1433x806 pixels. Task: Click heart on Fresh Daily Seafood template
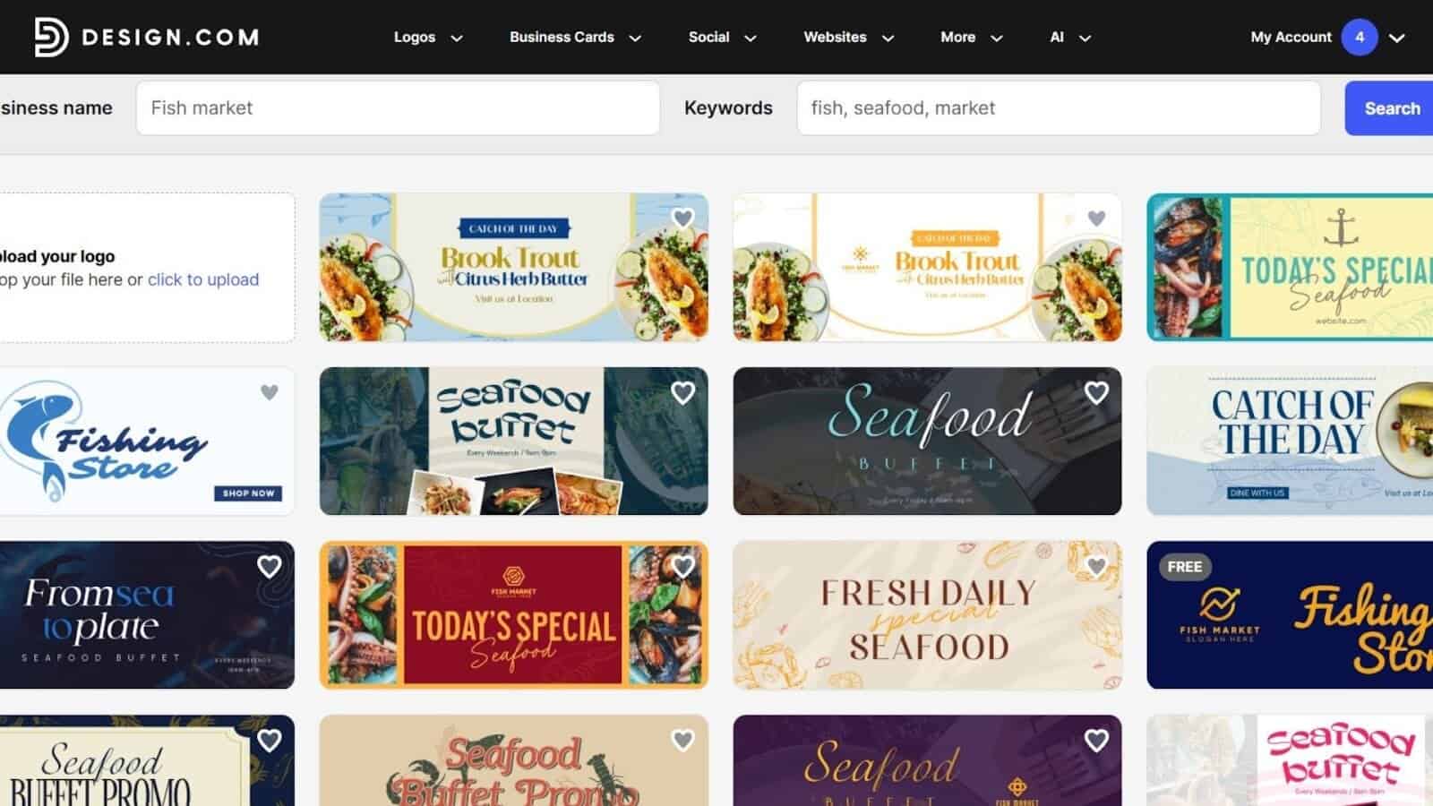pyautogui.click(x=1096, y=566)
